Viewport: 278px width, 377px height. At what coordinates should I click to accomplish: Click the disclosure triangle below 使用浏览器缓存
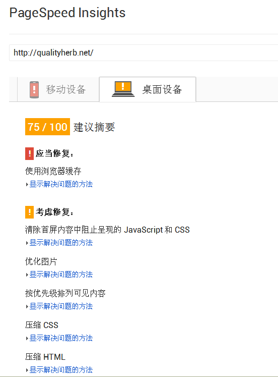pos(27,185)
